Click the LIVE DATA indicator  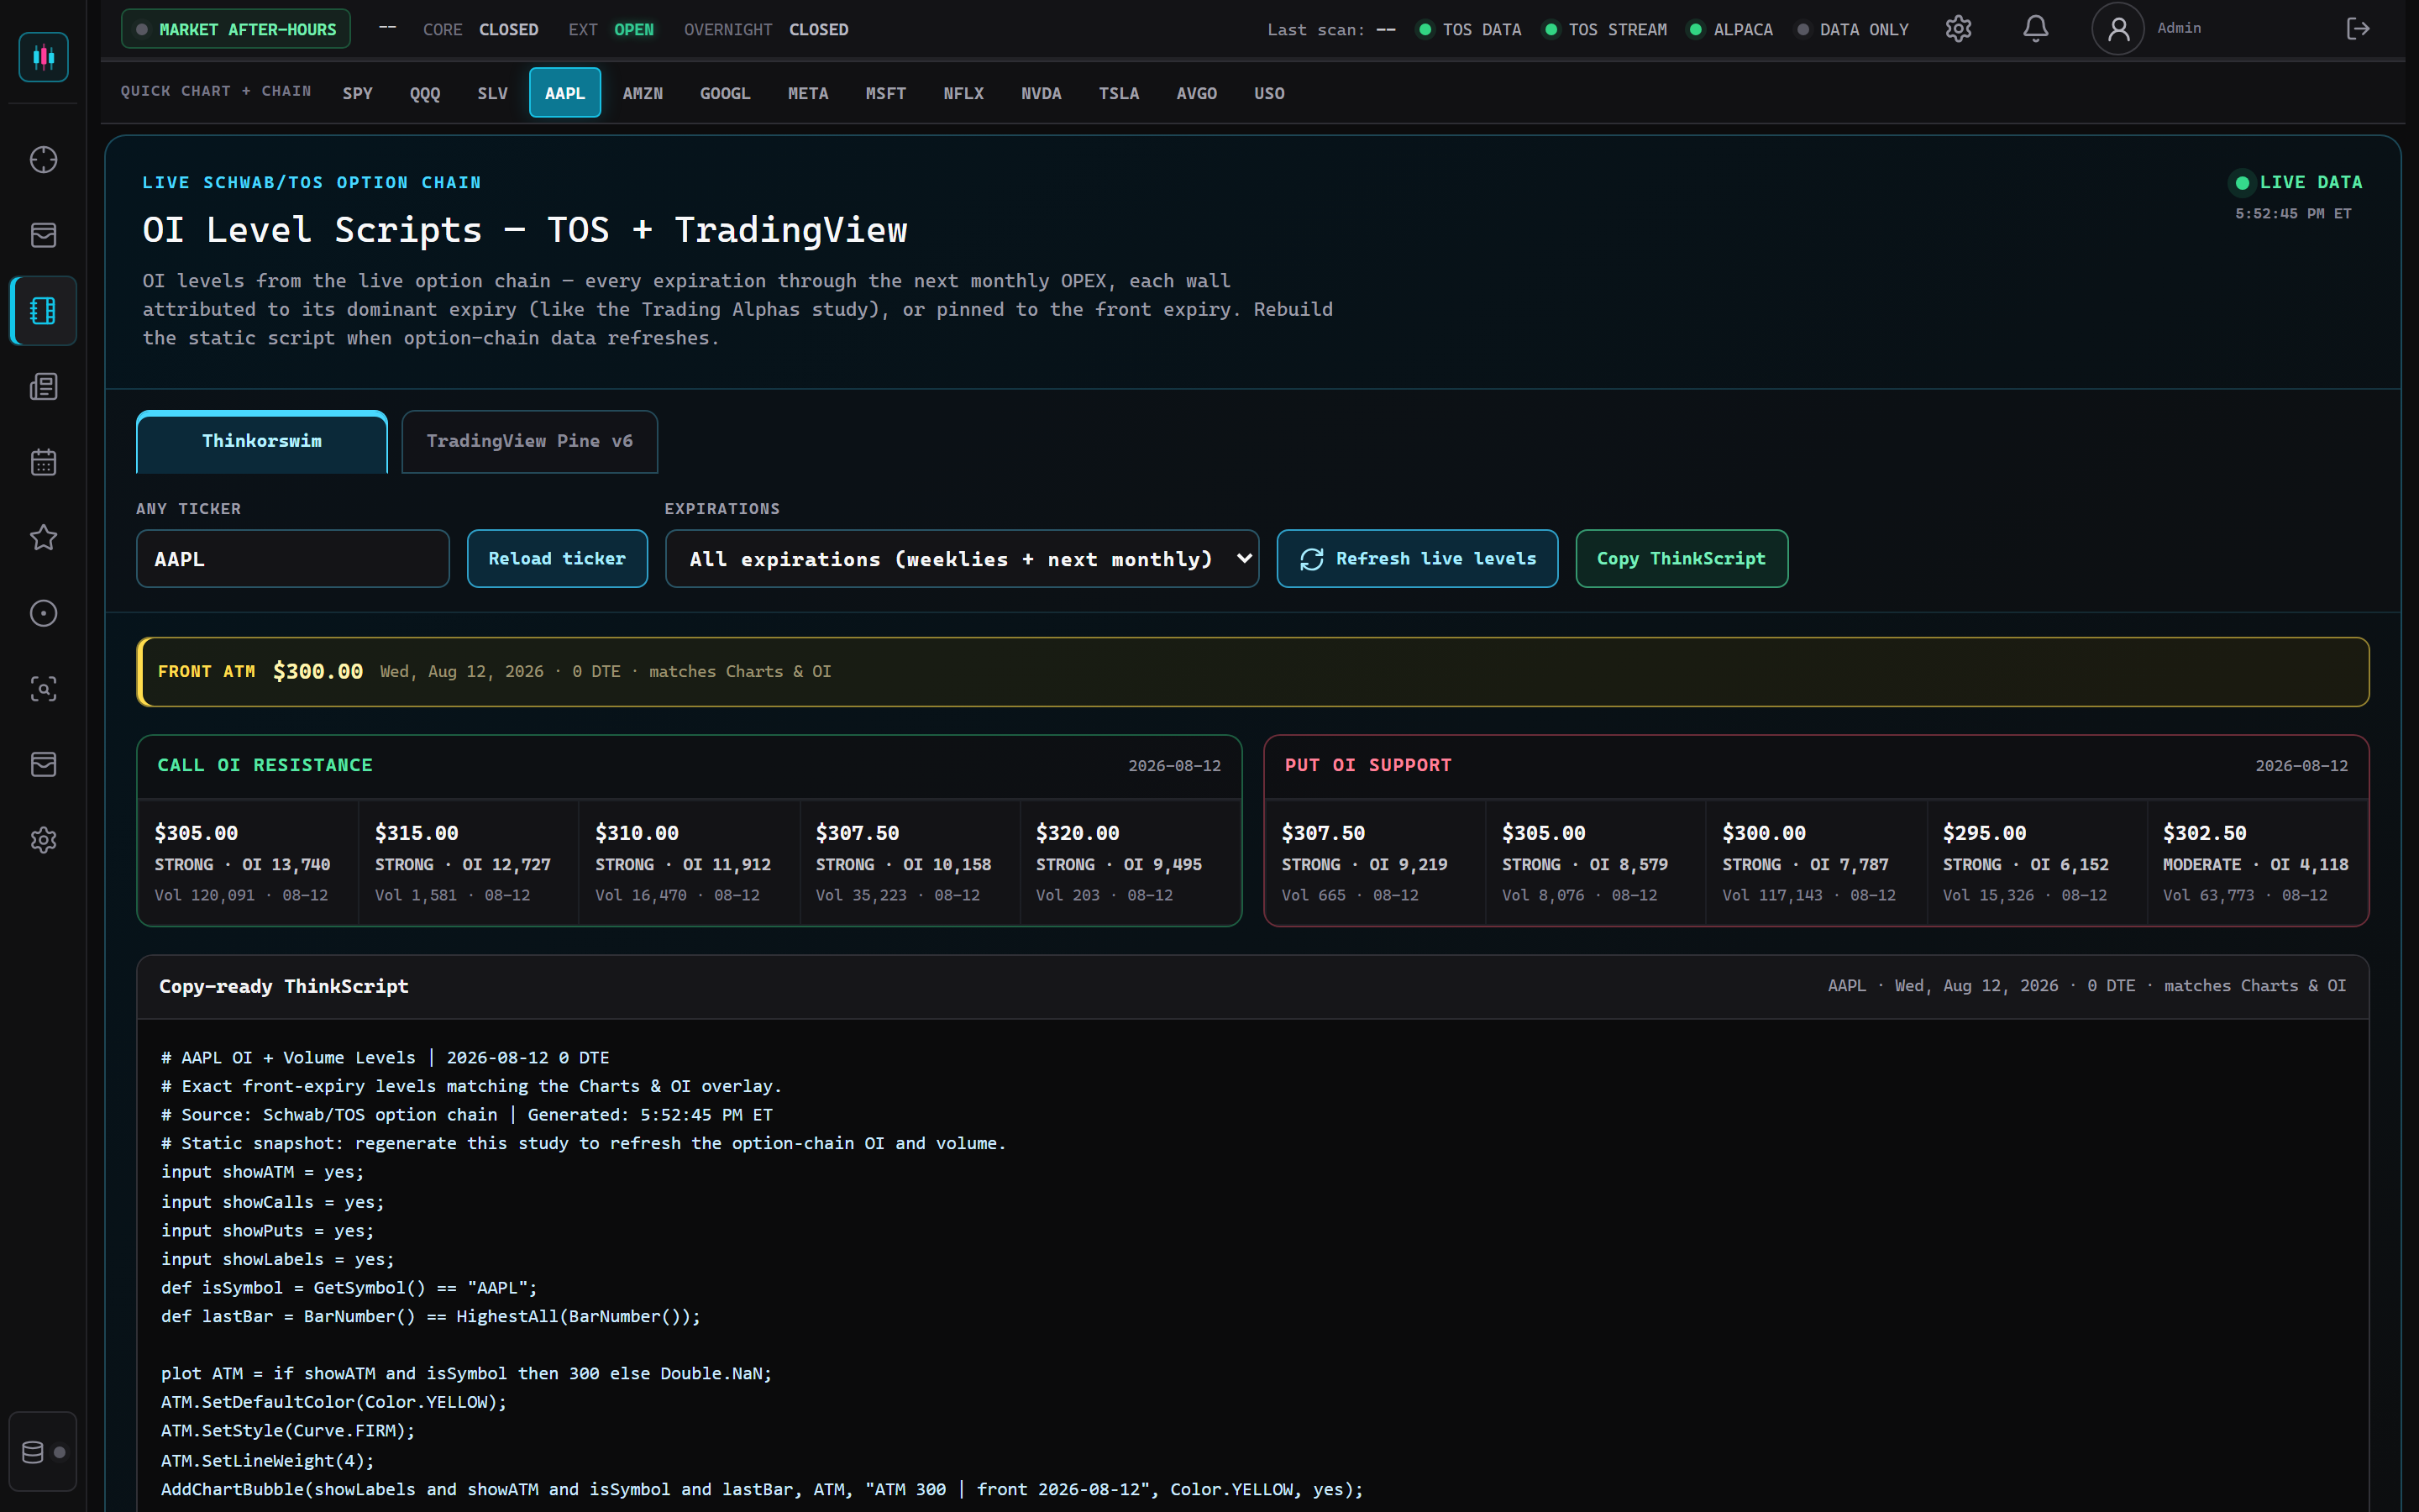2297,182
